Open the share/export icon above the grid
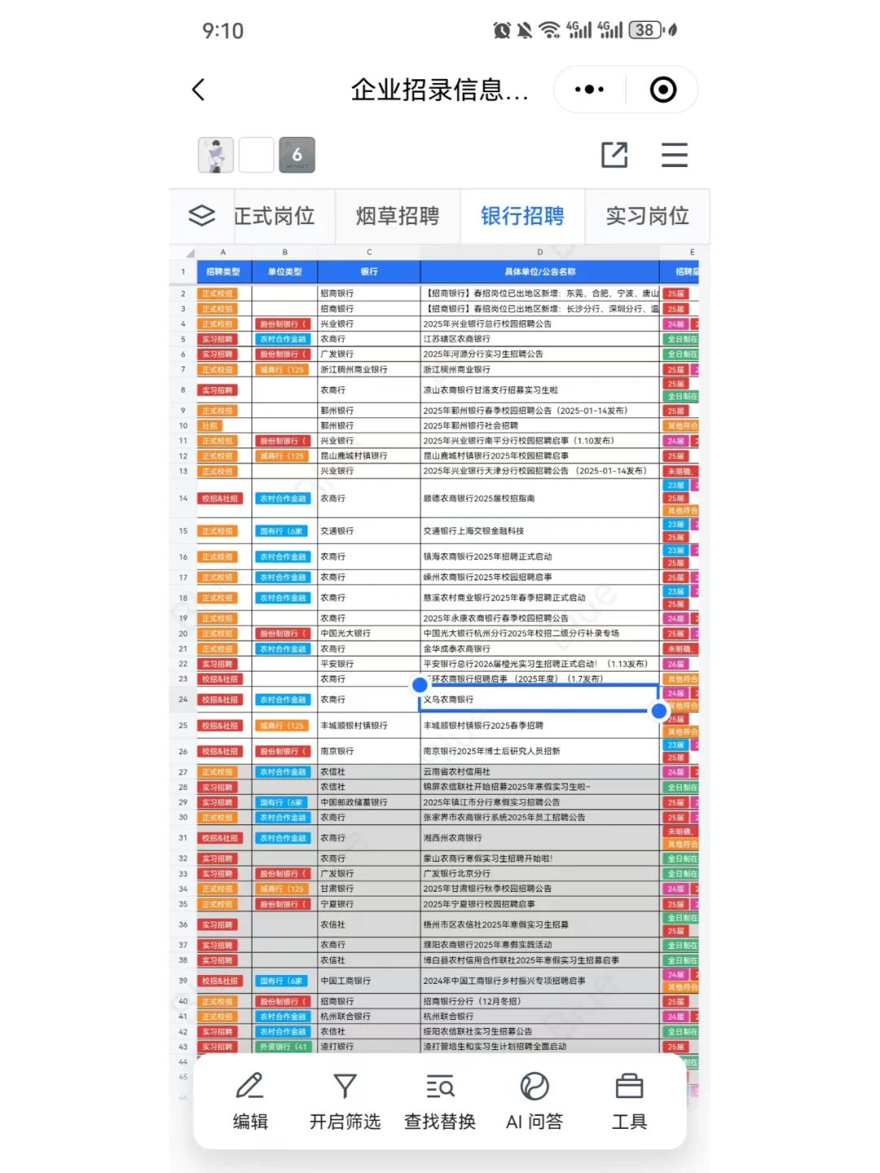 [x=615, y=155]
